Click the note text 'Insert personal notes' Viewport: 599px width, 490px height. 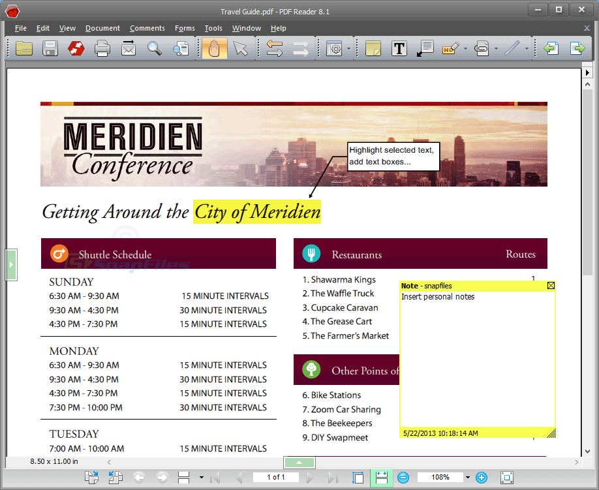coord(438,297)
